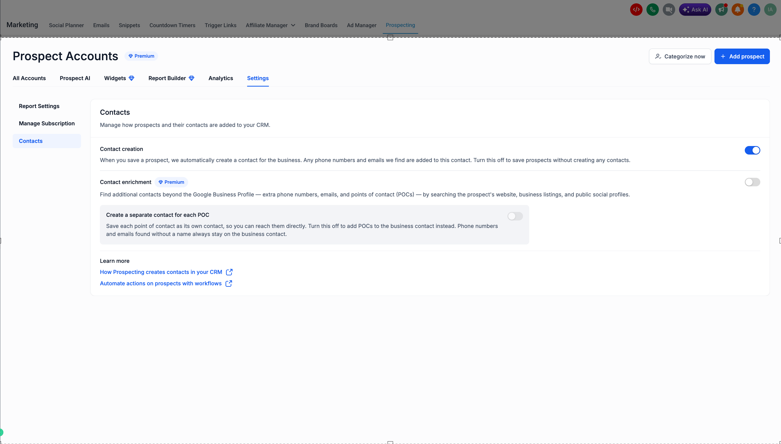The image size is (781, 444).
Task: Switch to the Analytics tab
Action: coord(221,78)
